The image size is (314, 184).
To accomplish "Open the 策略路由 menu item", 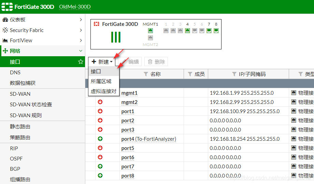I will coord(42,137).
